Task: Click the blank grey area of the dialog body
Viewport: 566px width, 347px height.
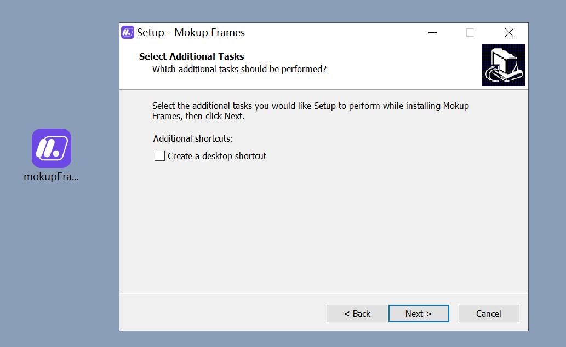Action: coord(323,230)
